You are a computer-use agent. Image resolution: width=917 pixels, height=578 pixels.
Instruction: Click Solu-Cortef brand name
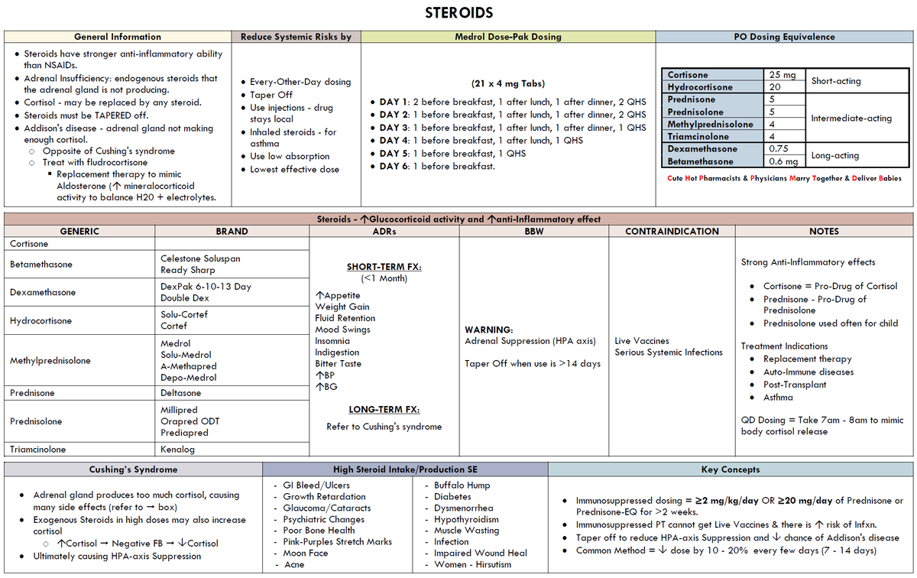tap(184, 314)
